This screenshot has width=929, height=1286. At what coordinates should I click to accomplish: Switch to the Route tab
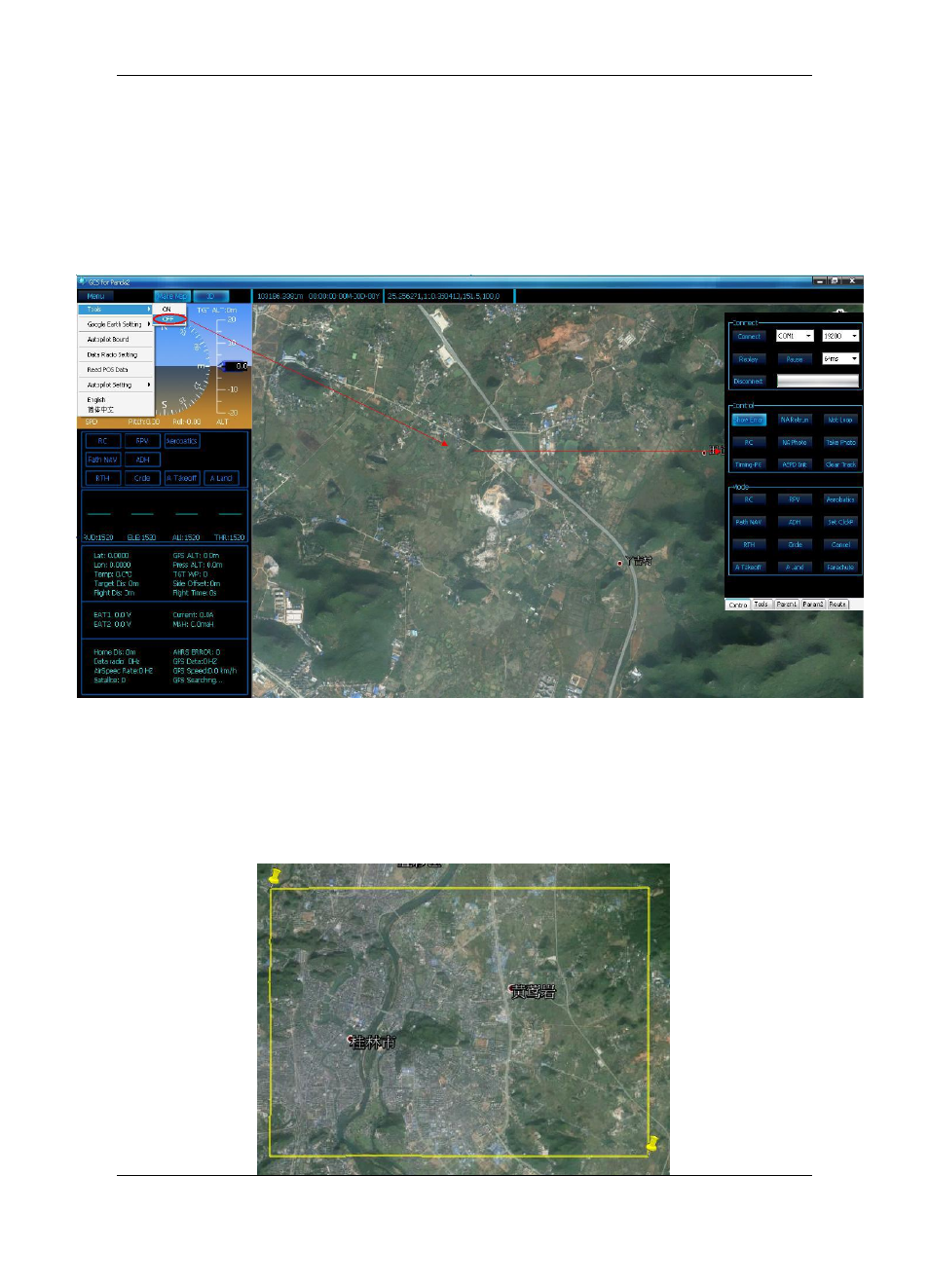[837, 605]
